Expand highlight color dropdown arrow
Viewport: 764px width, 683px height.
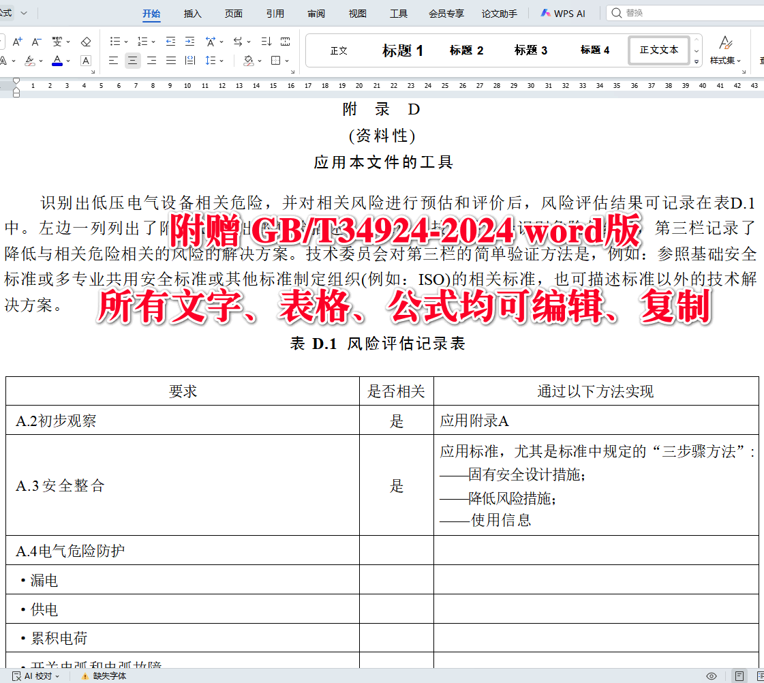coord(41,61)
